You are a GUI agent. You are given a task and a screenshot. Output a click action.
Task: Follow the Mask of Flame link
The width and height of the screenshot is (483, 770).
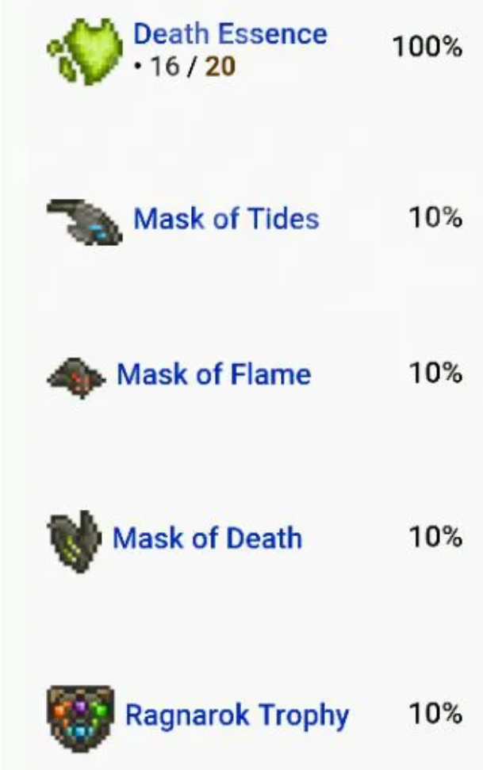pos(213,374)
